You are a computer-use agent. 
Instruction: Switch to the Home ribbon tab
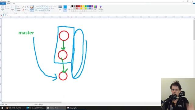click(x=9, y=3)
